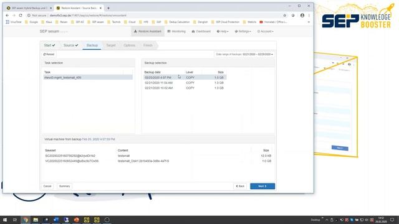
Task: Open the Windows notification center icon
Action: pos(392,220)
